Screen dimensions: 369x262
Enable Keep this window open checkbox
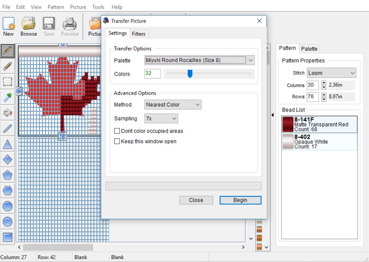click(x=117, y=141)
